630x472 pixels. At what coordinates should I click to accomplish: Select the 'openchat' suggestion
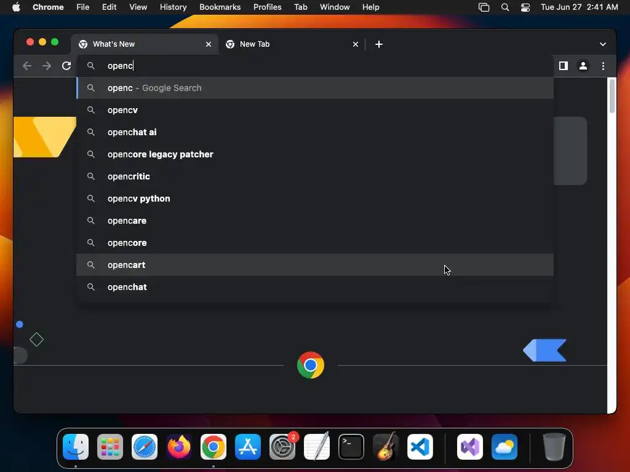pyautogui.click(x=315, y=287)
